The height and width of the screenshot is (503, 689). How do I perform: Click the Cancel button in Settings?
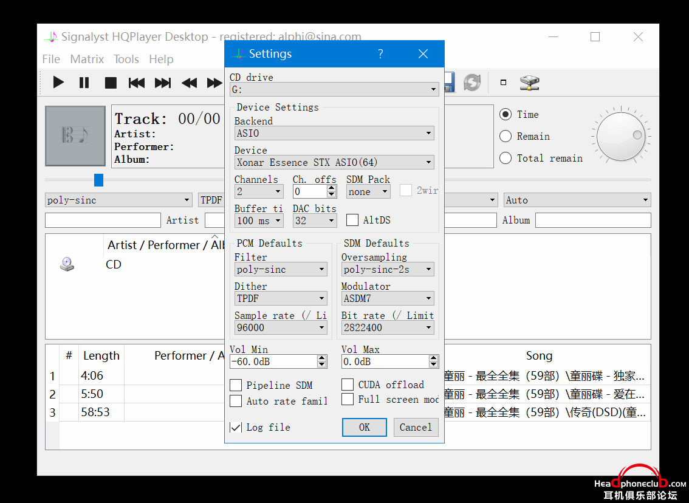coord(416,427)
